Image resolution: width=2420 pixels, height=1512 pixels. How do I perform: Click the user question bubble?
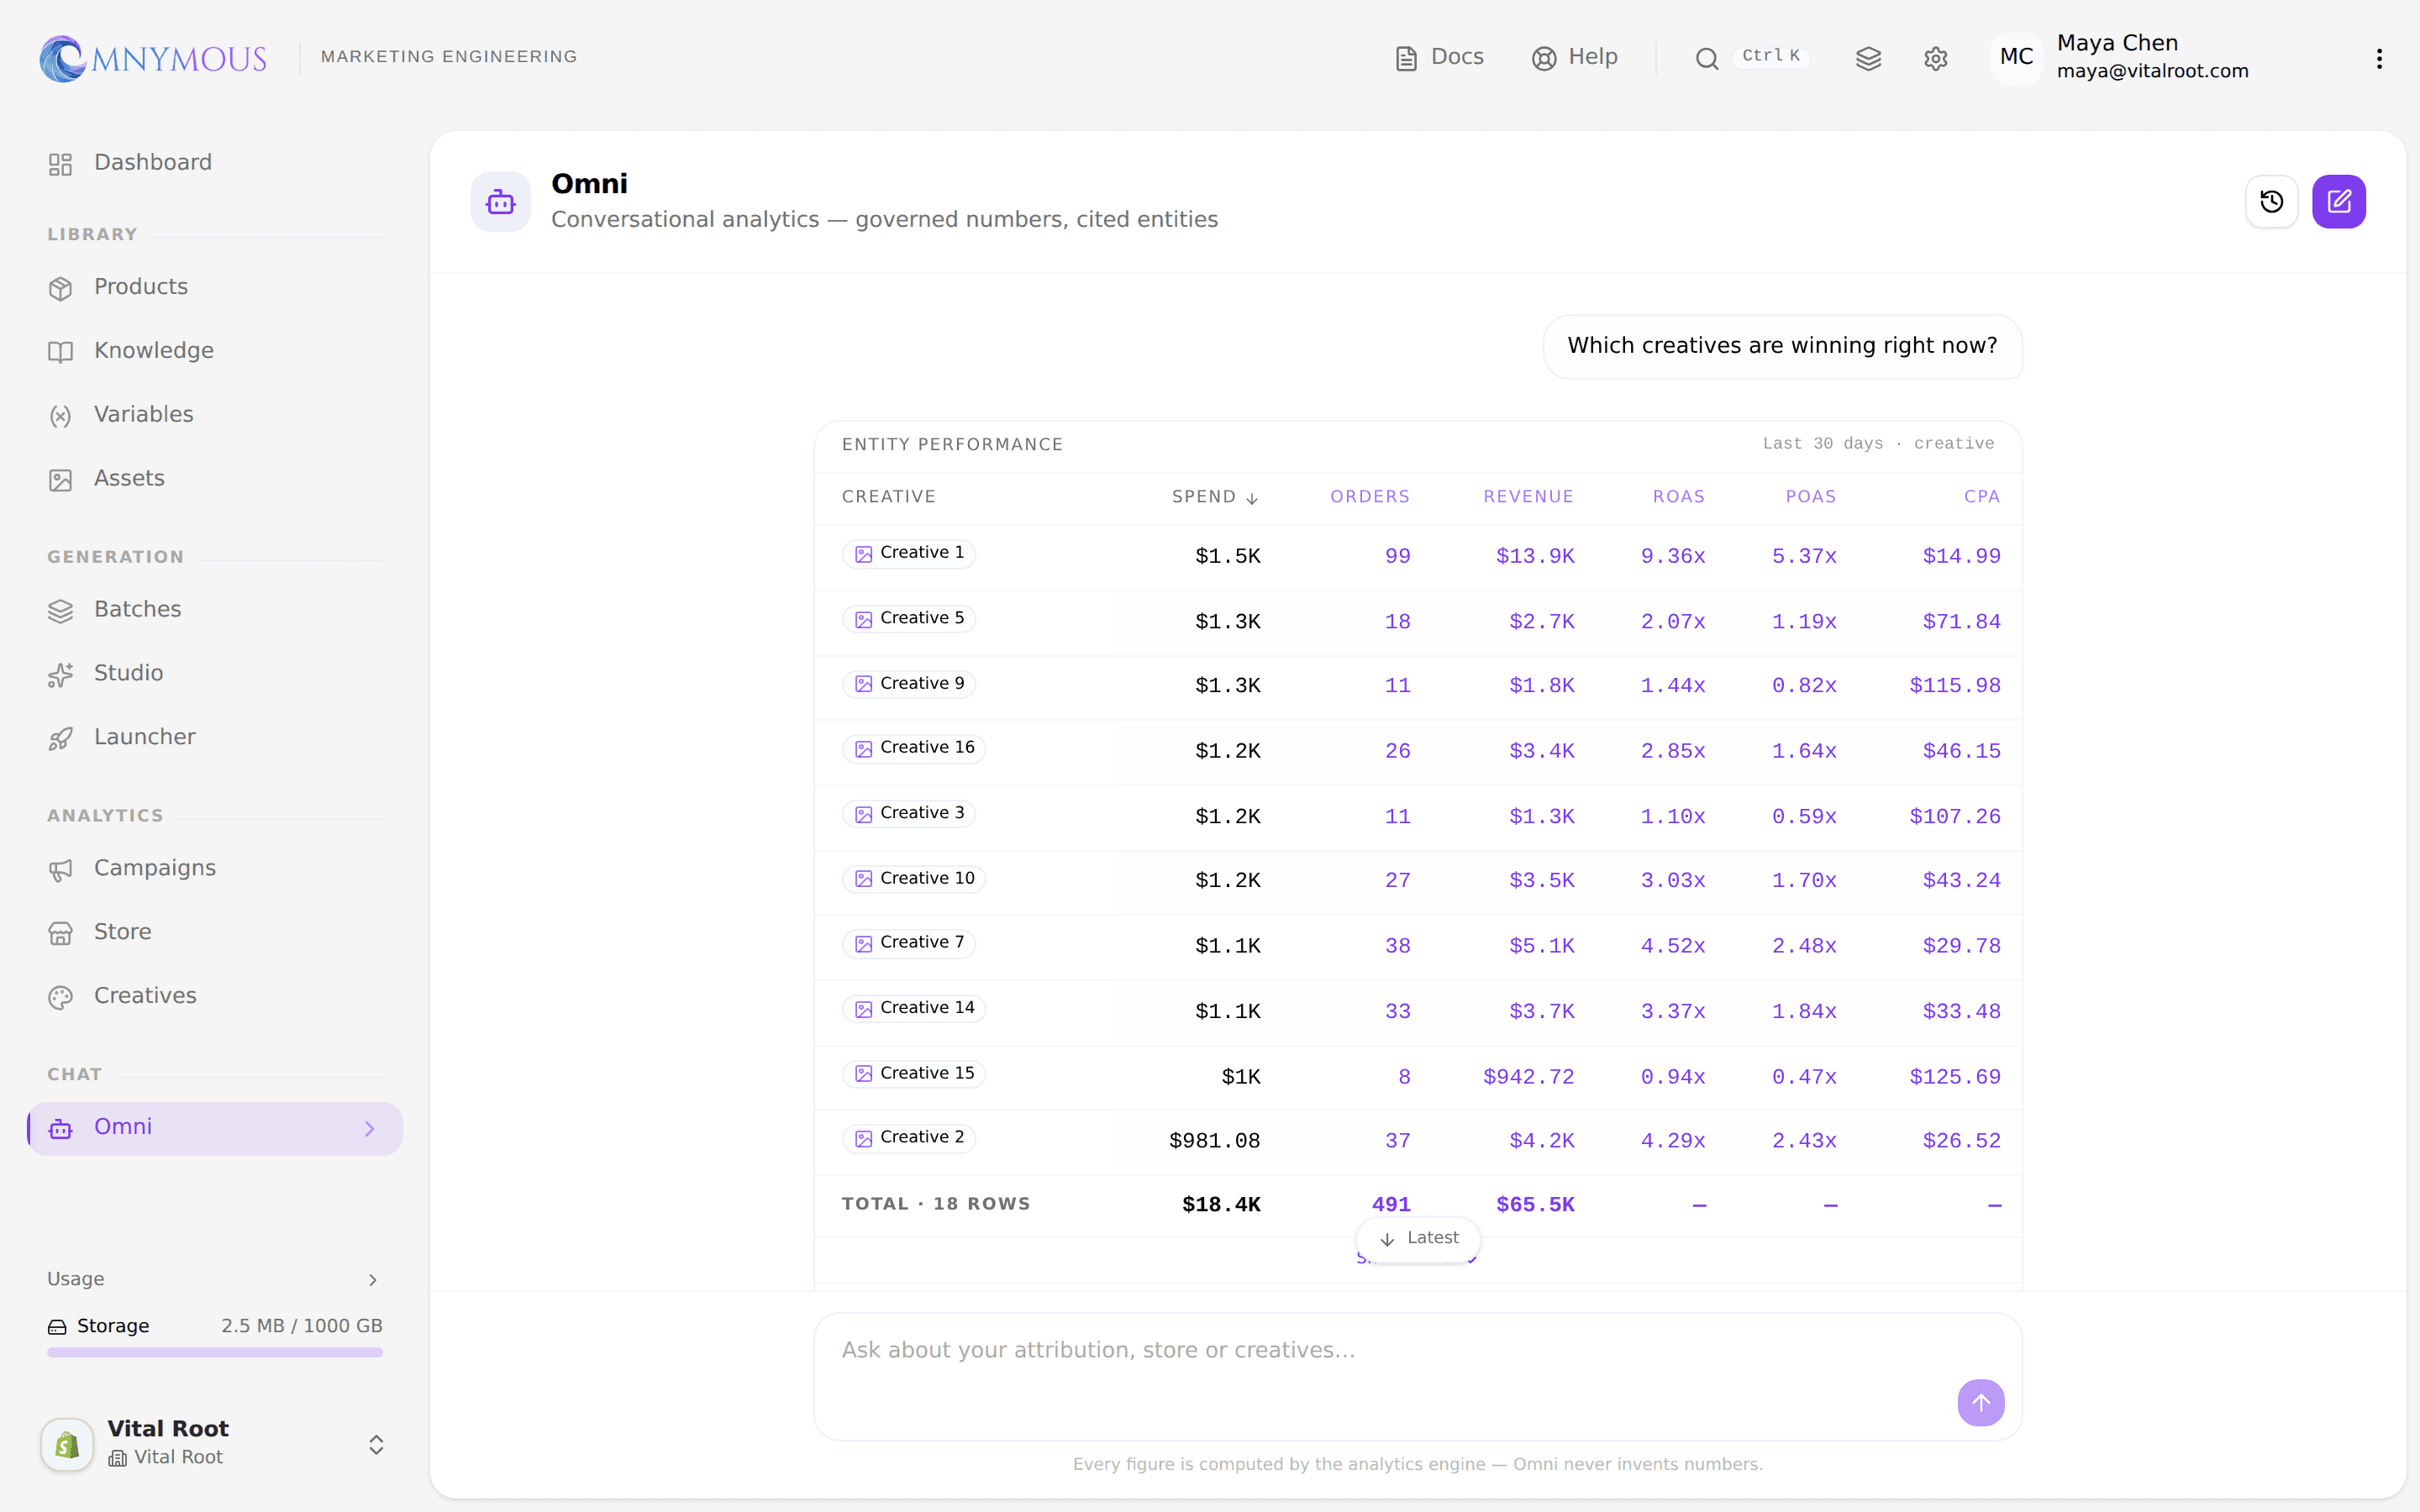click(x=1782, y=346)
